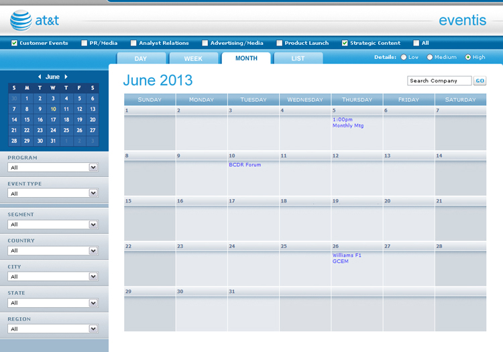Select day 6 in mini calendar
The width and height of the screenshot is (503, 352).
point(93,99)
